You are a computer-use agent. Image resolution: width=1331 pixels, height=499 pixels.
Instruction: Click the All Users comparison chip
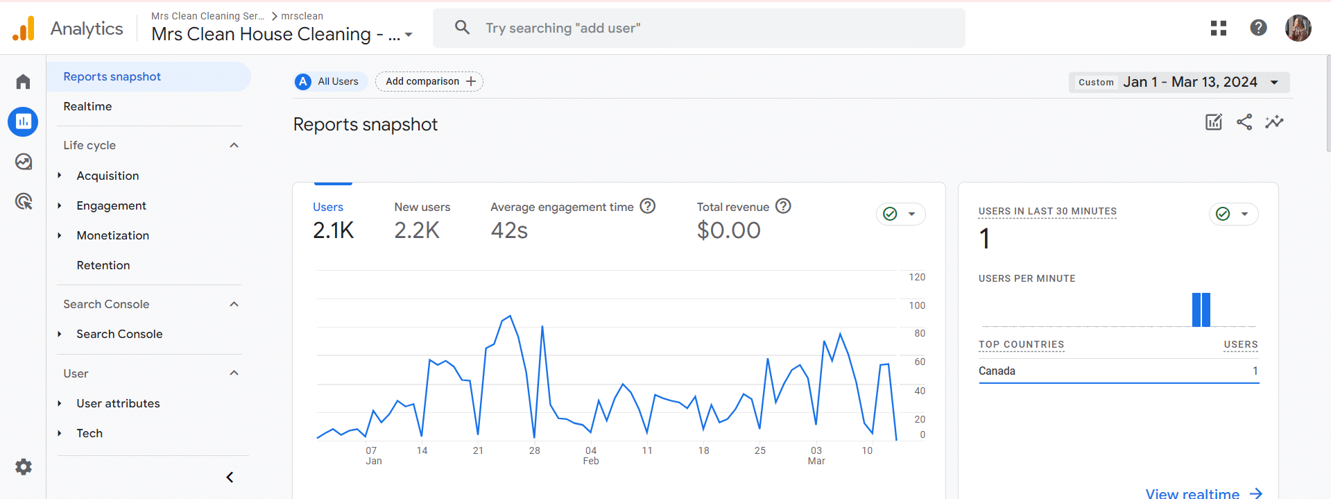330,82
